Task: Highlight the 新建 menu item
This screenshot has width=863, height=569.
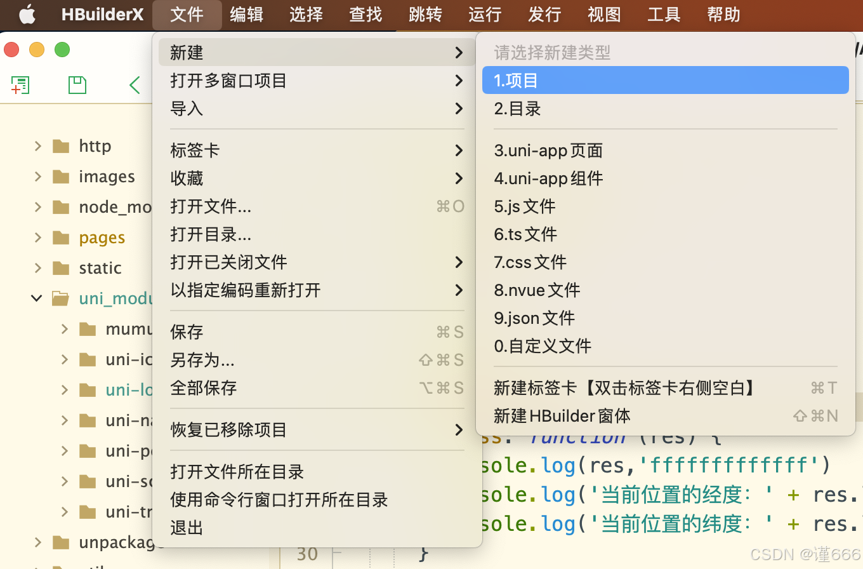Action: 317,53
